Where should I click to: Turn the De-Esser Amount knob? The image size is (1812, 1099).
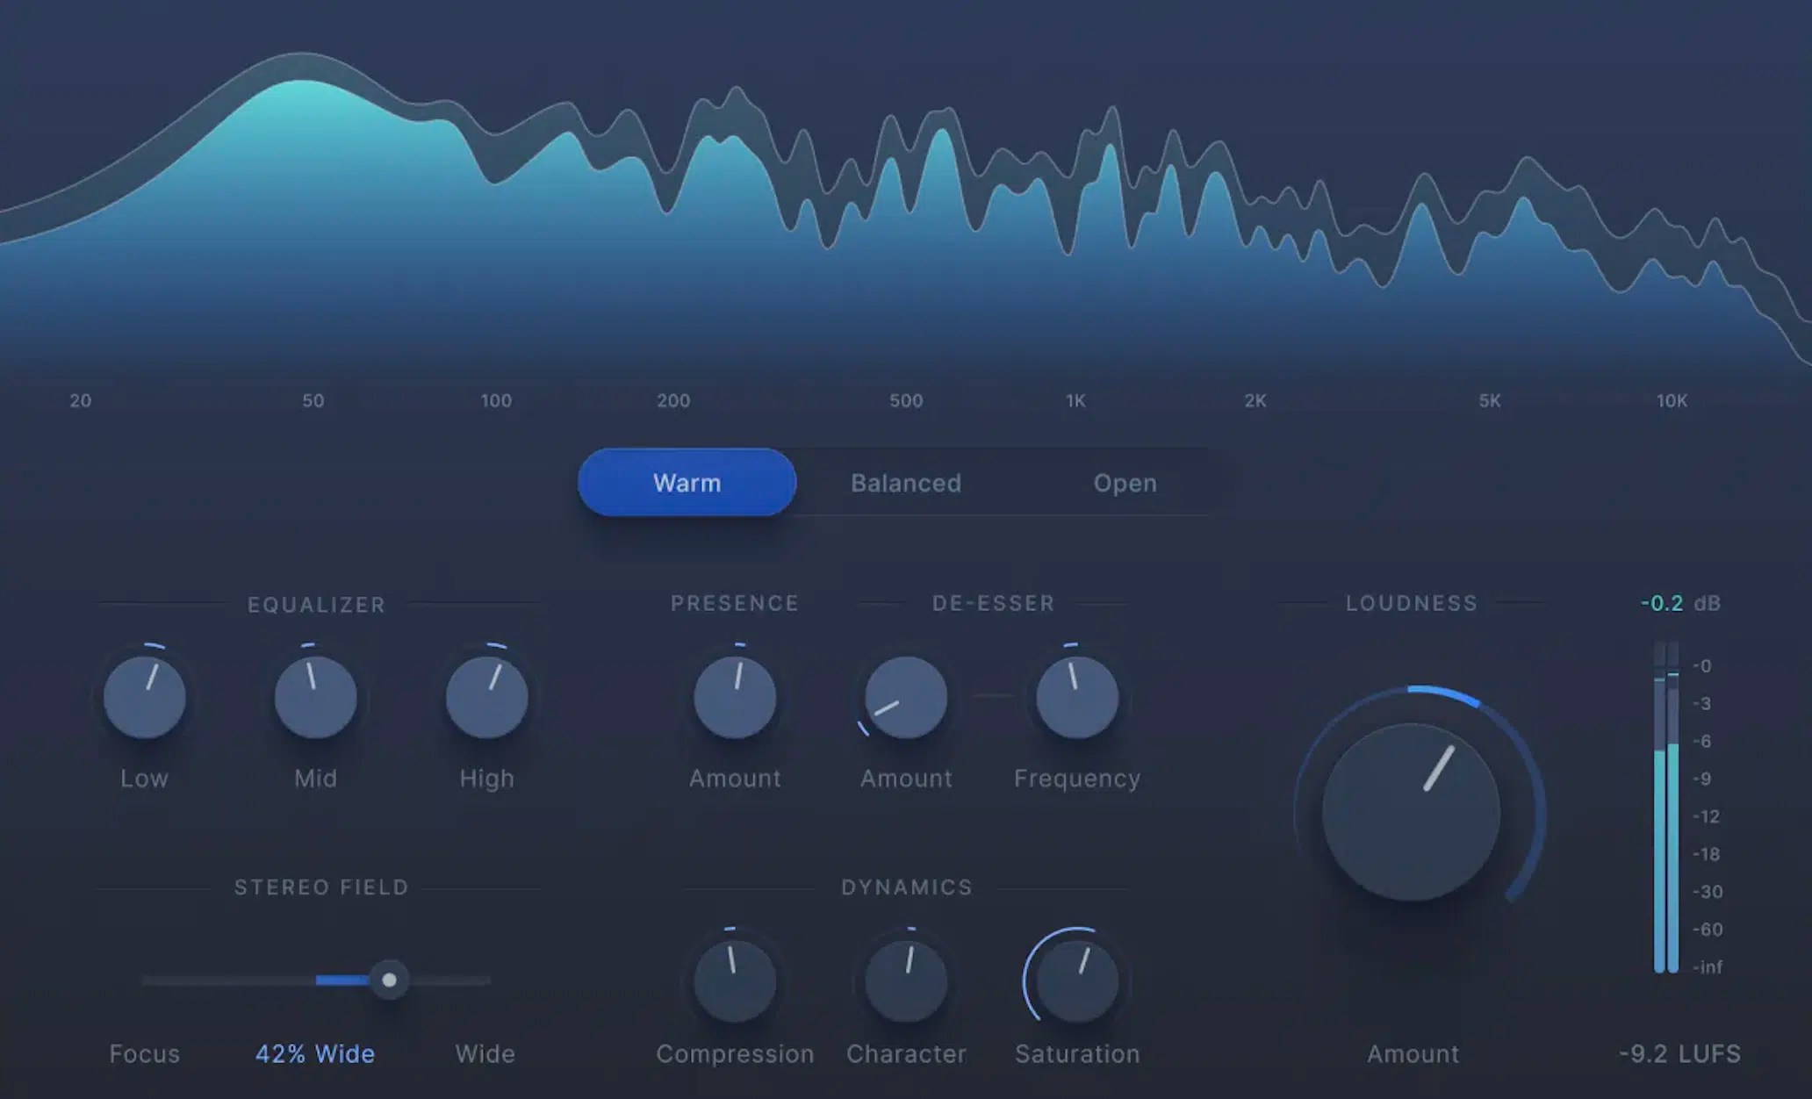pyautogui.click(x=904, y=696)
